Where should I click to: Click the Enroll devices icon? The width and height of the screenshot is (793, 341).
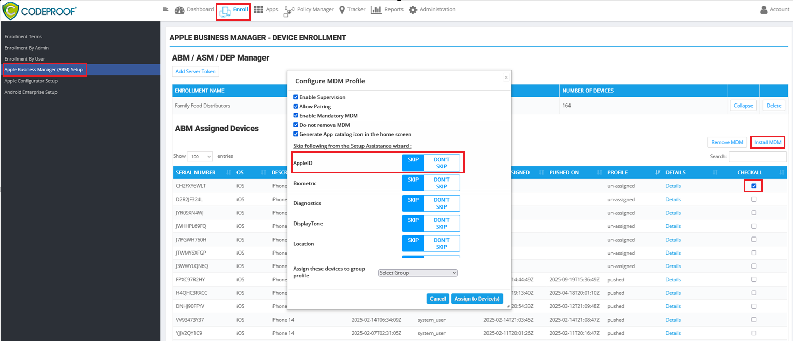pyautogui.click(x=225, y=11)
